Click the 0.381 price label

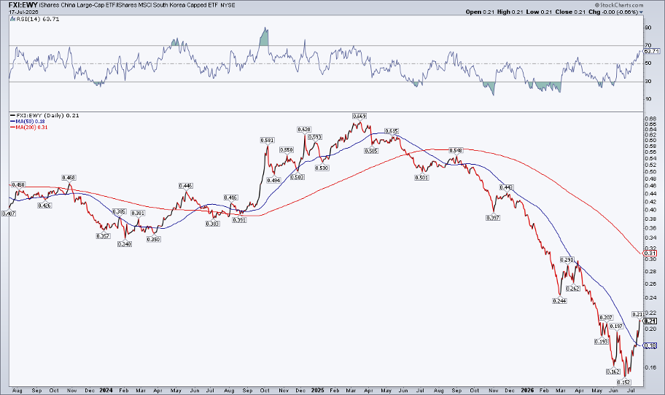[x=138, y=214]
